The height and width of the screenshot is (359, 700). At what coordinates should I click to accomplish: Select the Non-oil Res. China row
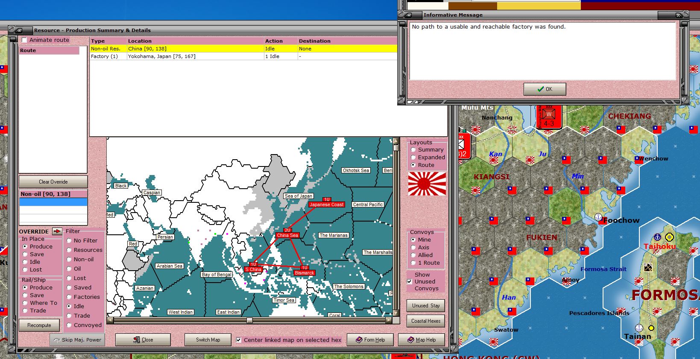(243, 49)
